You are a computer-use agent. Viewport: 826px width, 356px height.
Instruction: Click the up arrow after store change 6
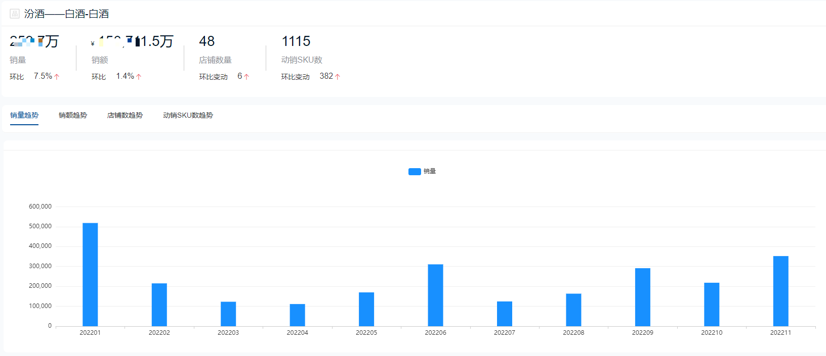coord(246,77)
